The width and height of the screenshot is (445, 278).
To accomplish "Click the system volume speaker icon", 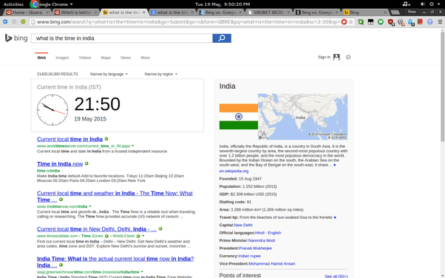I will (x=423, y=4).
